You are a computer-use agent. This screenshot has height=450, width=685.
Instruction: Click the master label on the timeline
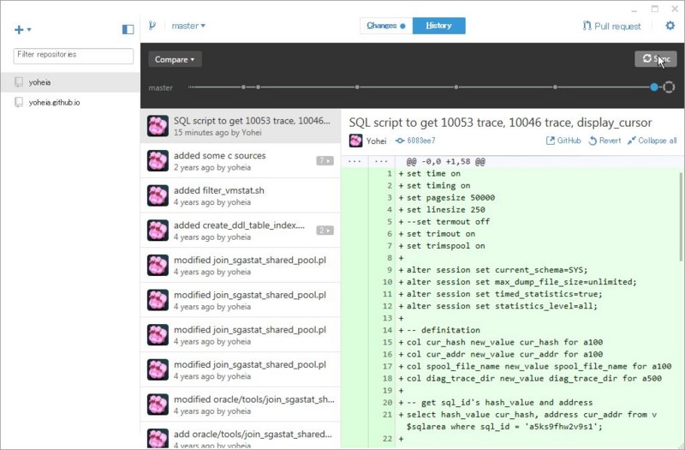click(160, 88)
